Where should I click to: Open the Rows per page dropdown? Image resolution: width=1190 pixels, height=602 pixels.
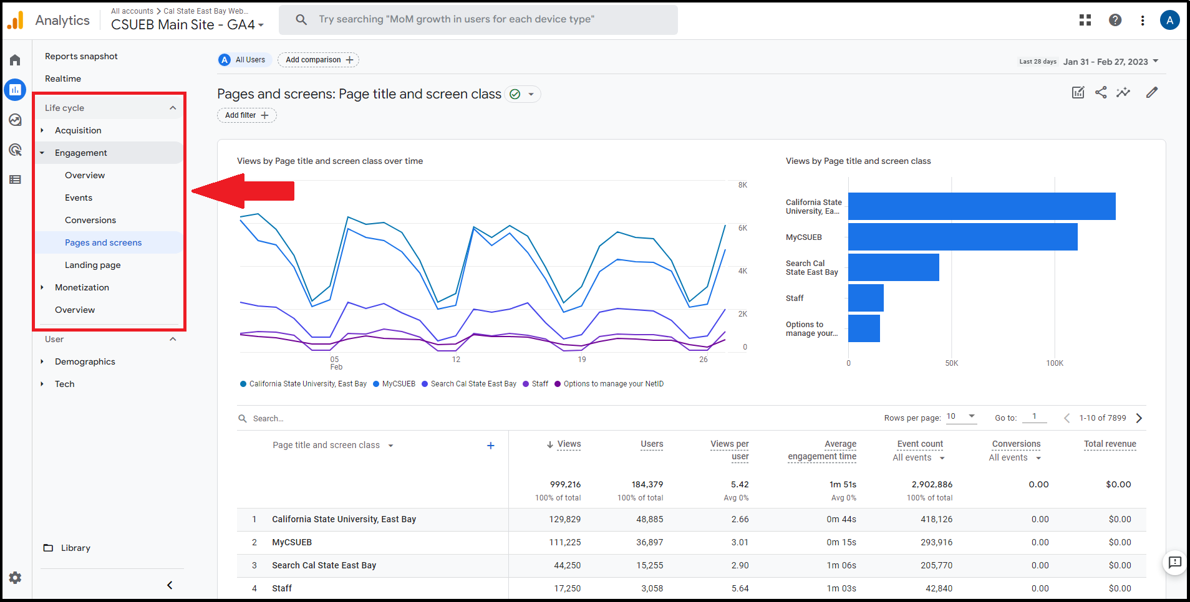960,416
